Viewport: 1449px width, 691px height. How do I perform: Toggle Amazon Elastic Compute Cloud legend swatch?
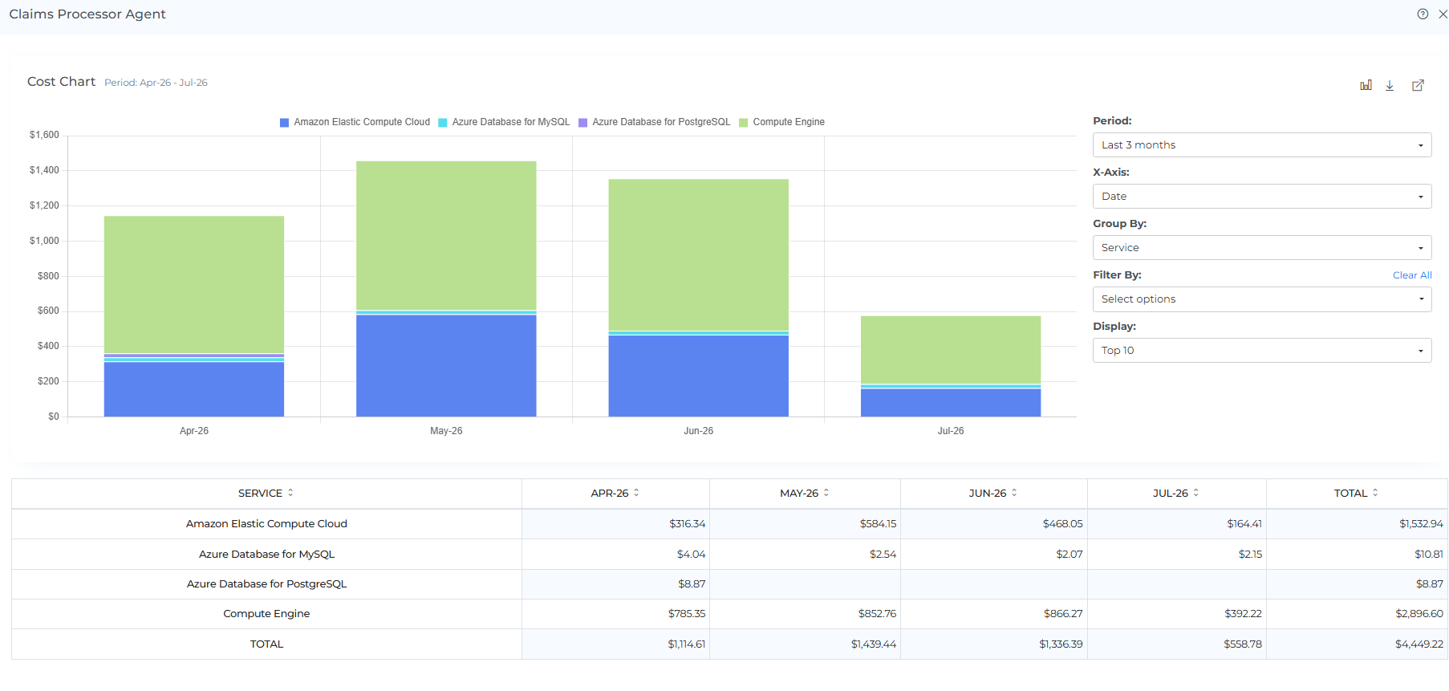pos(284,123)
